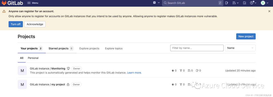Select the Personal sub-tab

(33, 58)
